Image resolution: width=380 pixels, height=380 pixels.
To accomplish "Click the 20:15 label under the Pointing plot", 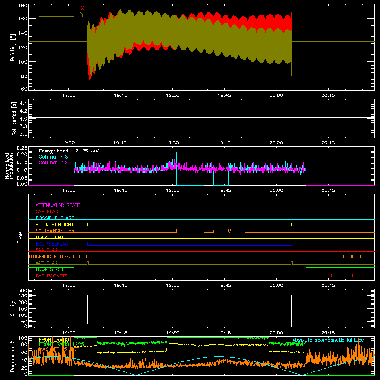I will 328,95.
